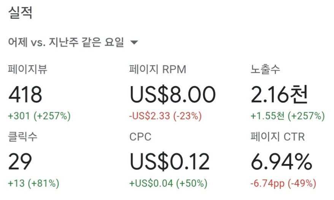Select the CPC metric label
The width and height of the screenshot is (334, 200).
140,137
